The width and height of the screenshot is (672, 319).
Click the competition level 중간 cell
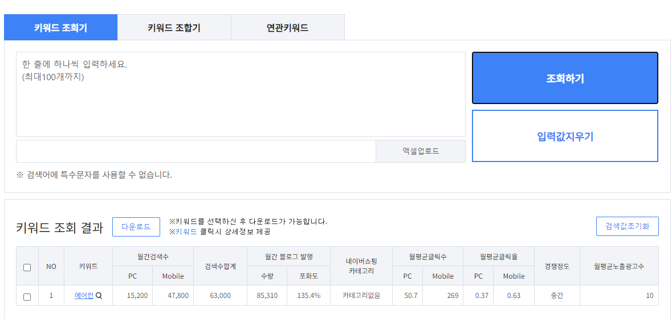557,296
